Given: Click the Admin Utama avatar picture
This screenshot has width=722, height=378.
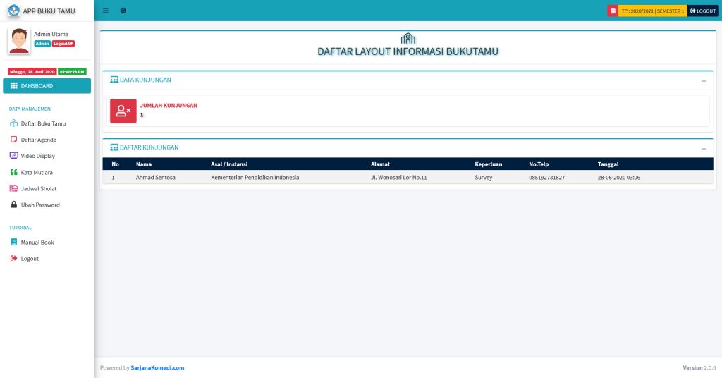Looking at the screenshot, I should (19, 40).
